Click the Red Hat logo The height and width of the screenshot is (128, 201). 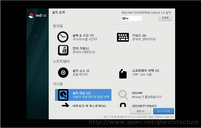tap(37, 15)
